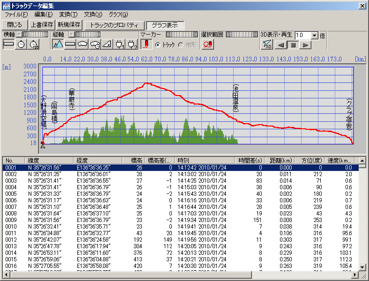Open the playback speed 1.0 dropdown
The height and width of the screenshot is (281, 369).
coord(314,35)
